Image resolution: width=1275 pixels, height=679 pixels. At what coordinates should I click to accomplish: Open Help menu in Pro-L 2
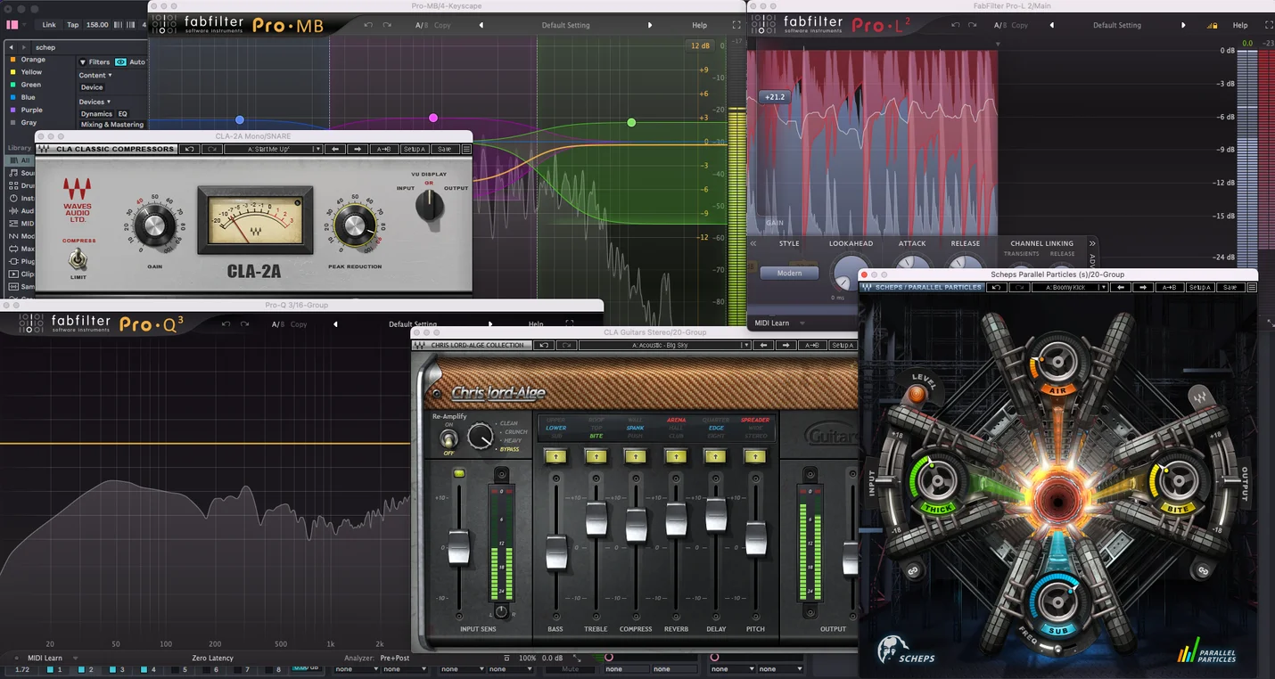point(1240,25)
